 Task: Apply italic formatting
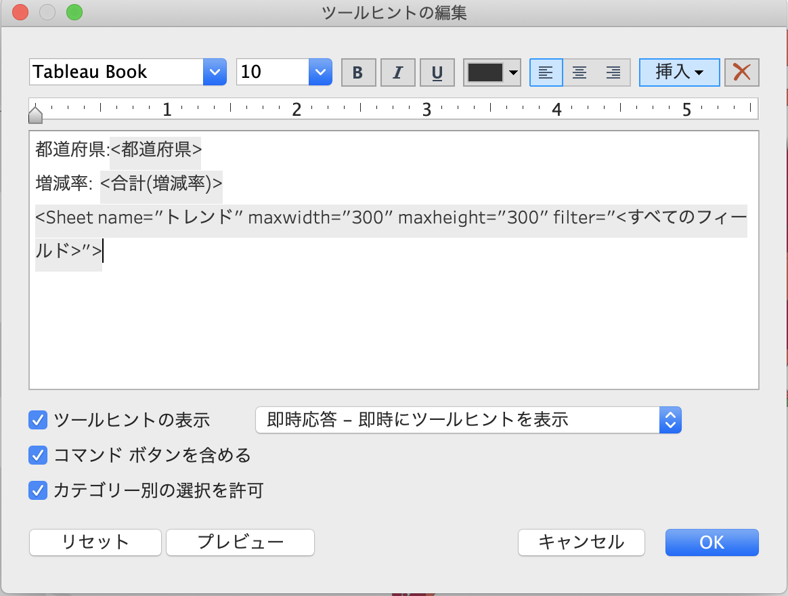pyautogui.click(x=397, y=72)
